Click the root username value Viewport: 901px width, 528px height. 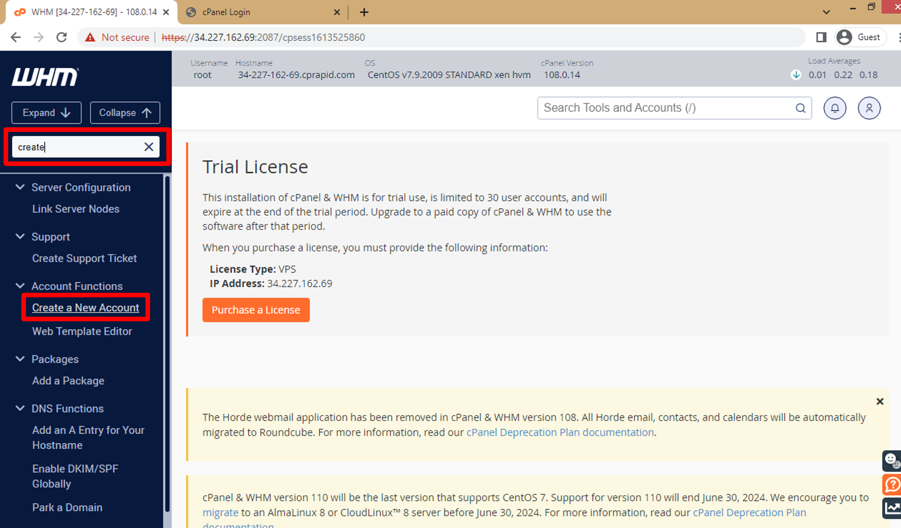tap(202, 75)
